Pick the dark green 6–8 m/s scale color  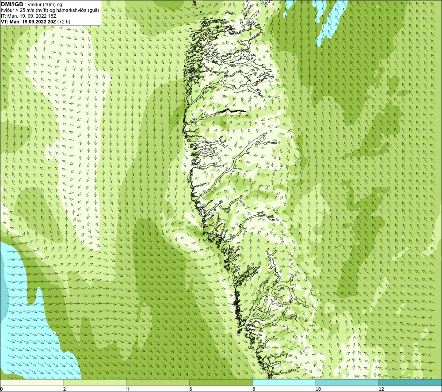[221, 383]
